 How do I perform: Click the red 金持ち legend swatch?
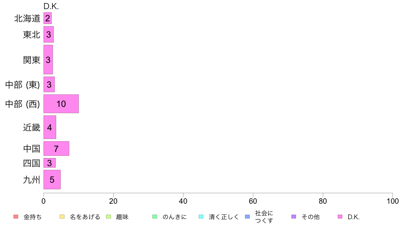click(x=16, y=217)
